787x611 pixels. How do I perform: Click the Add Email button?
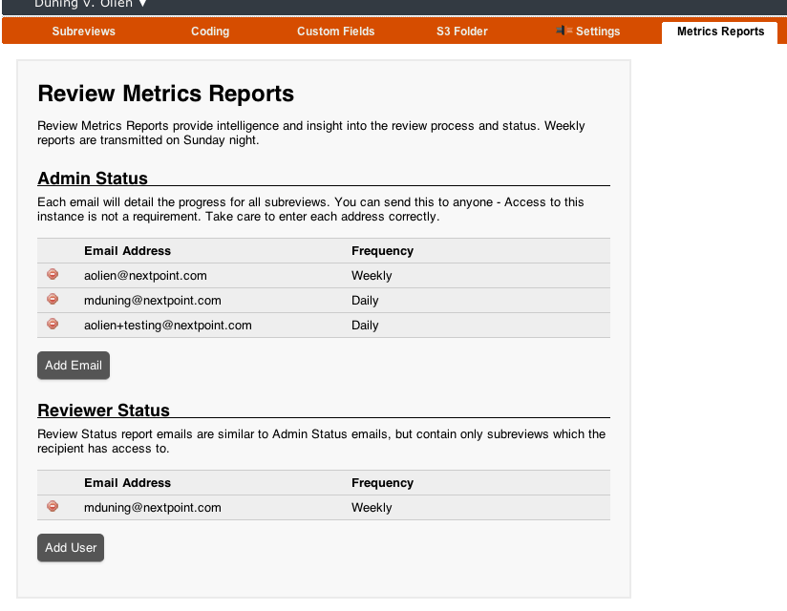coord(73,365)
